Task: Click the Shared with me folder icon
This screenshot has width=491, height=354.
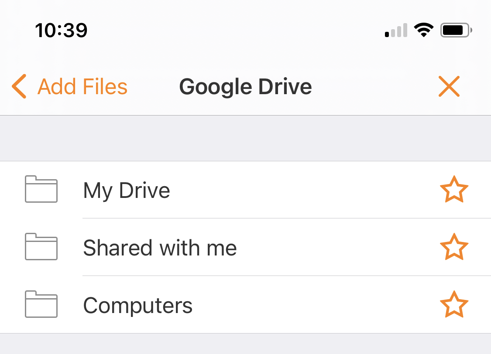Action: pos(41,247)
